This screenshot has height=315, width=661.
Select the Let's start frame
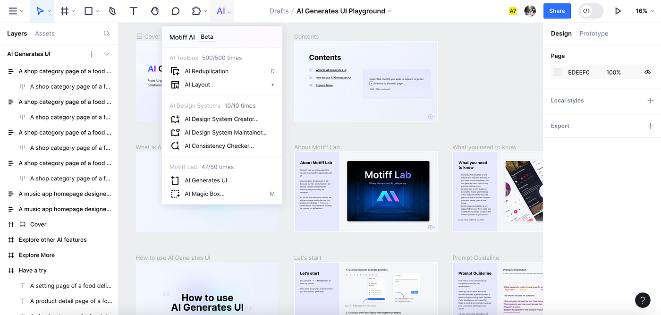pos(366,289)
